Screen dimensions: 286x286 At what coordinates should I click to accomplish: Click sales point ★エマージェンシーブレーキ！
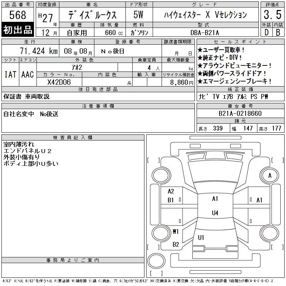(x=235, y=81)
